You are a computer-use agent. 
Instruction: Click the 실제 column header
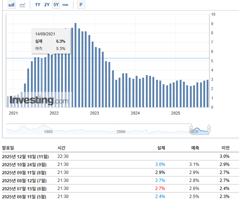coord(161,148)
